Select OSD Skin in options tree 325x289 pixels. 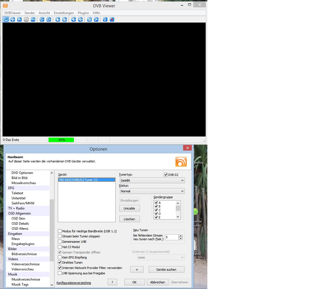(18, 218)
